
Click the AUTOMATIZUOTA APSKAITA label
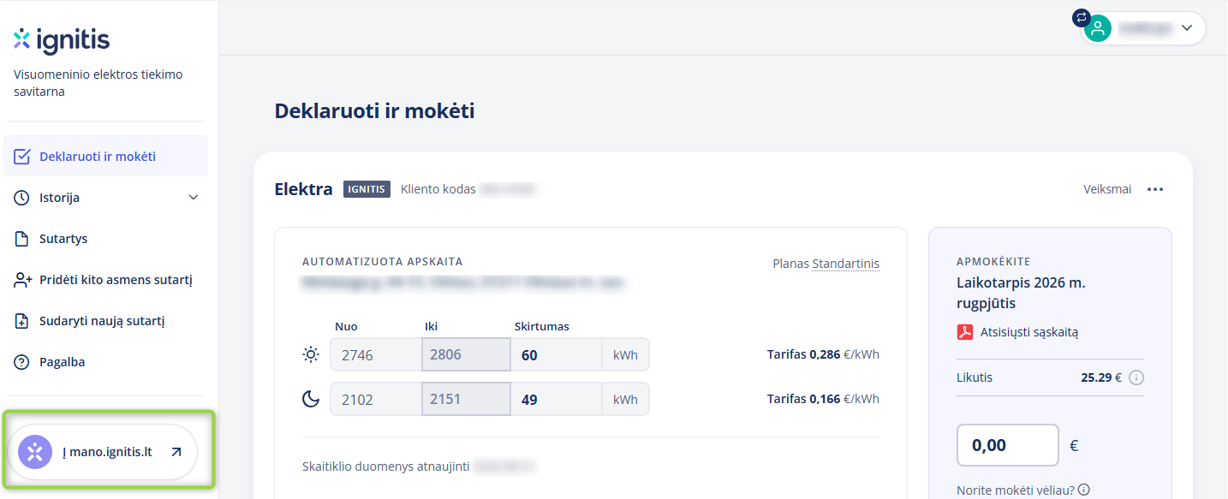coord(383,262)
